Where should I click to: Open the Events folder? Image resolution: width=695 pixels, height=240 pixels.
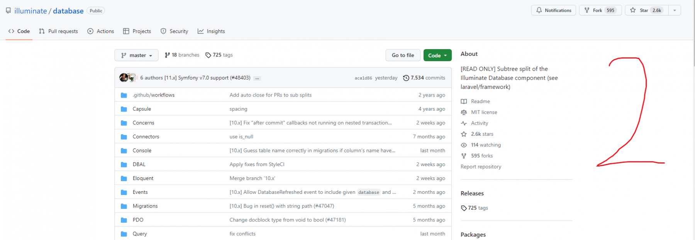(140, 192)
